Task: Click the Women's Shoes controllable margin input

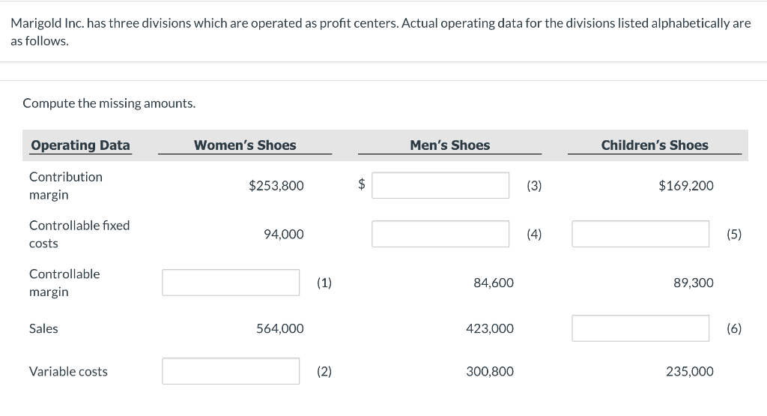Action: click(x=231, y=283)
